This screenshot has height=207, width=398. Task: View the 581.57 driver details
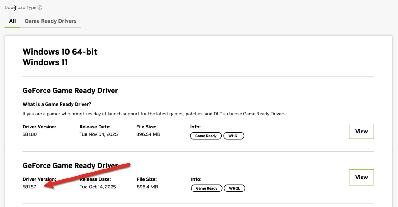click(361, 177)
